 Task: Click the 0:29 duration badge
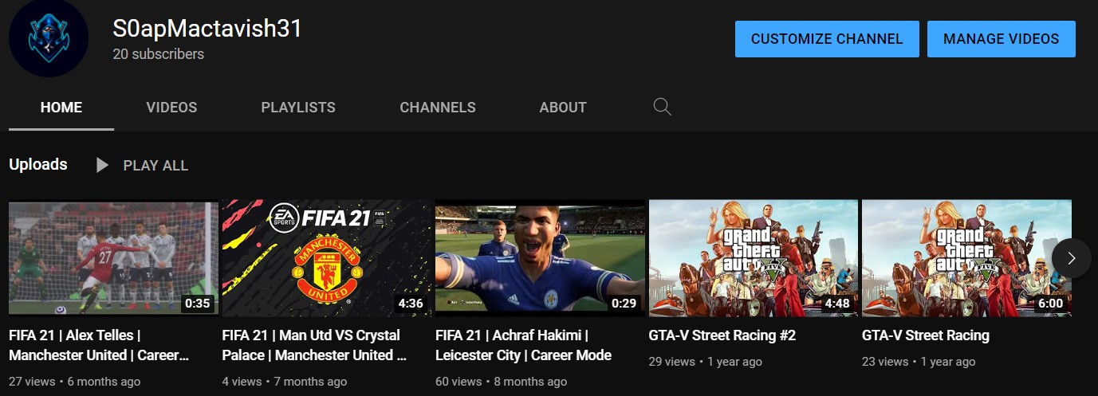[x=624, y=304]
